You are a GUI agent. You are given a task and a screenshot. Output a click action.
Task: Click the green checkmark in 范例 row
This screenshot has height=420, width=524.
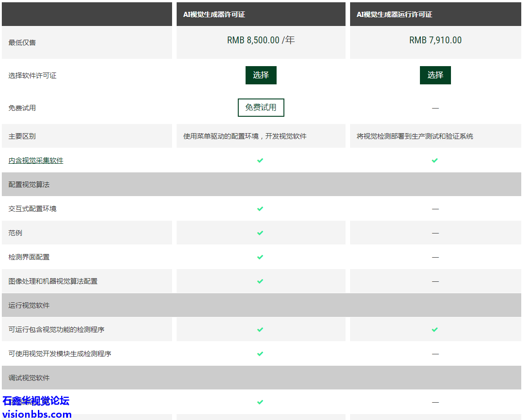[260, 233]
